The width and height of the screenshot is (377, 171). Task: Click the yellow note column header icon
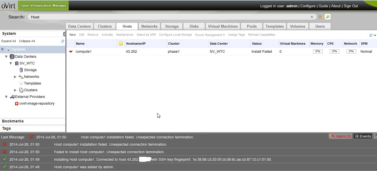pos(121,44)
